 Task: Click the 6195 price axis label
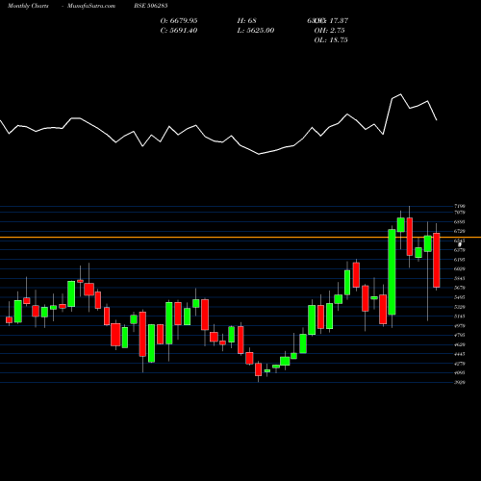pyautogui.click(x=460, y=260)
